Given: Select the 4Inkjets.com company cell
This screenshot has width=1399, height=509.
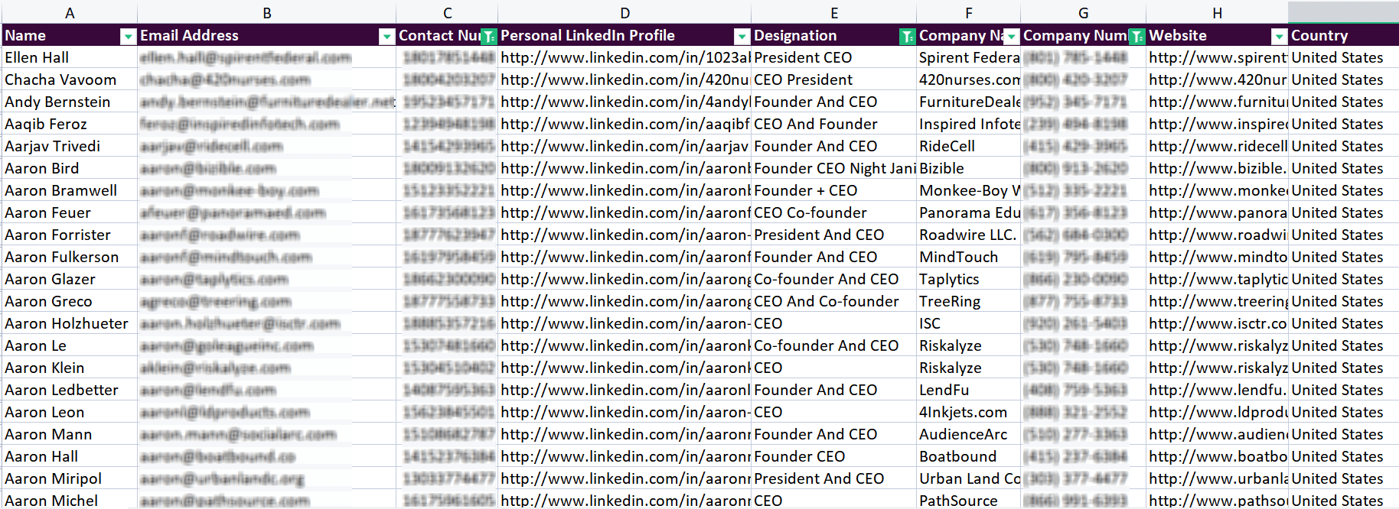Looking at the screenshot, I should point(969,412).
